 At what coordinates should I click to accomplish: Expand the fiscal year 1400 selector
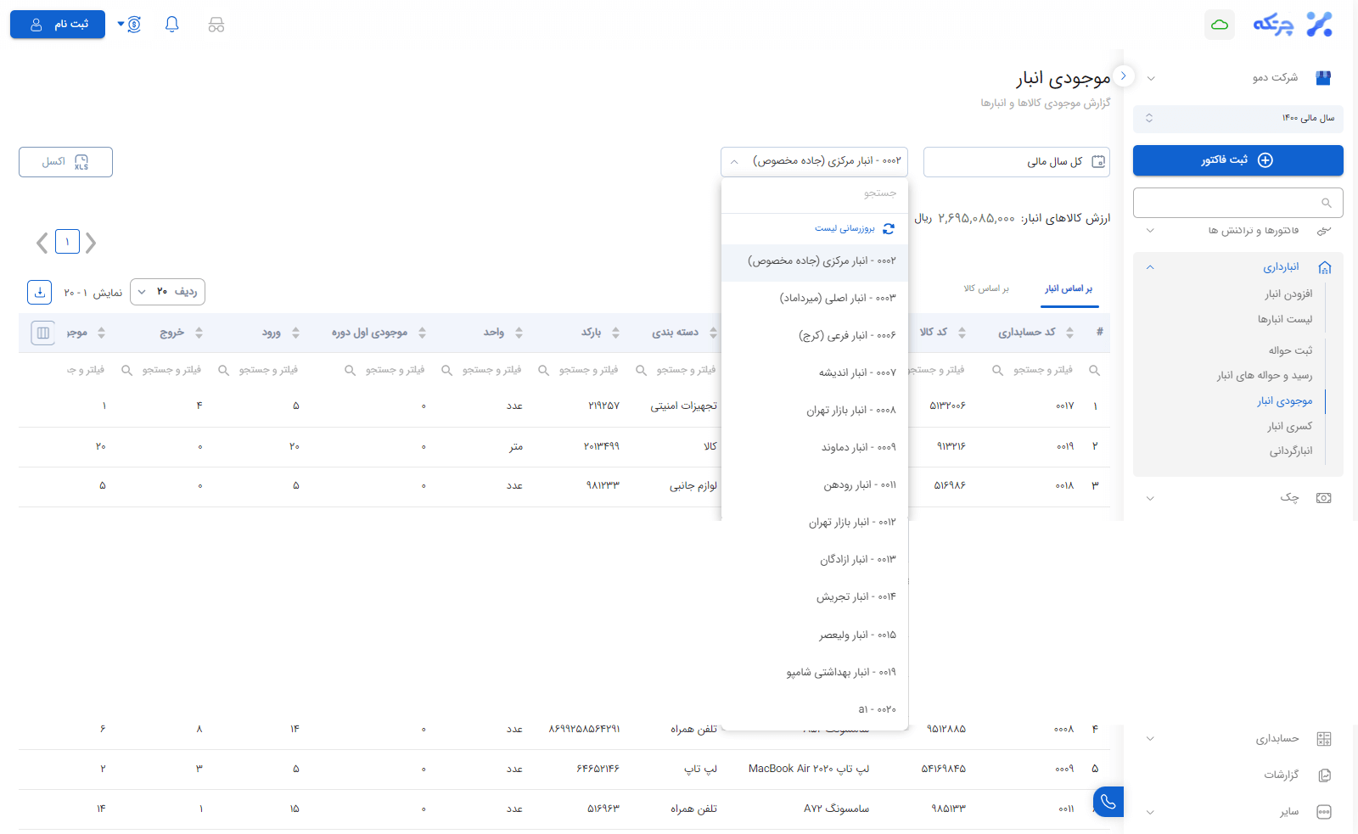click(x=1237, y=118)
